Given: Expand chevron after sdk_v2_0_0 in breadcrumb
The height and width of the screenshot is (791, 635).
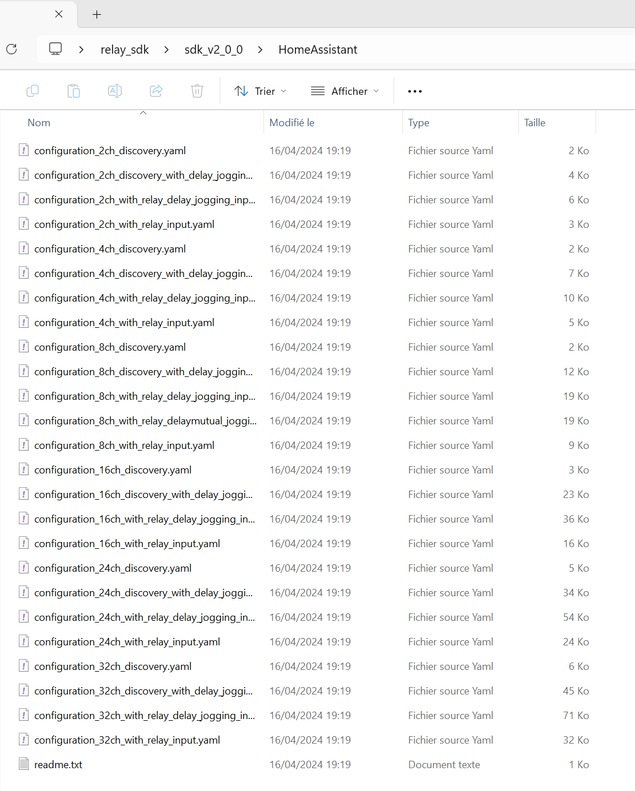Looking at the screenshot, I should [260, 50].
